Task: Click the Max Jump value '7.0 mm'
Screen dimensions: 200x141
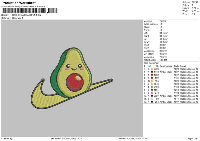Action: [x=163, y=57]
